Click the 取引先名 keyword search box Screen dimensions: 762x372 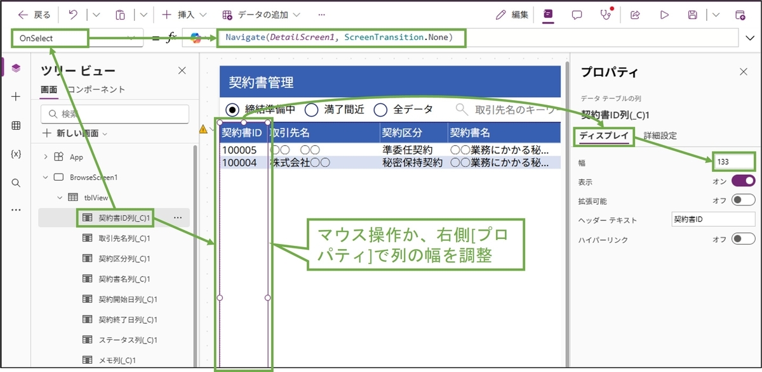coord(507,110)
